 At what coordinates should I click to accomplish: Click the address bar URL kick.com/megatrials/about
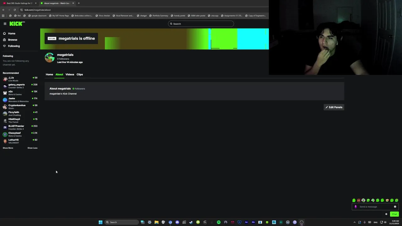(37, 10)
